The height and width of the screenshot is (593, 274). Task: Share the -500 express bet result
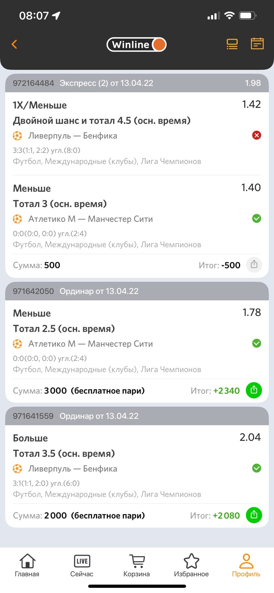[254, 264]
